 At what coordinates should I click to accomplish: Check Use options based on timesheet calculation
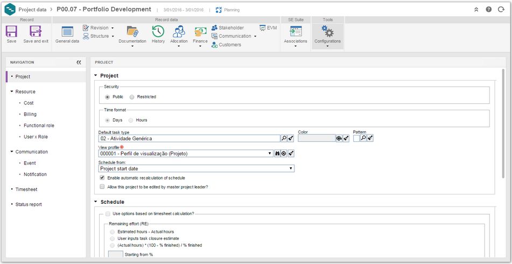click(x=108, y=214)
